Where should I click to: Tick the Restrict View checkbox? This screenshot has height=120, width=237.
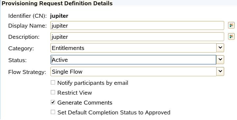[x=53, y=92]
